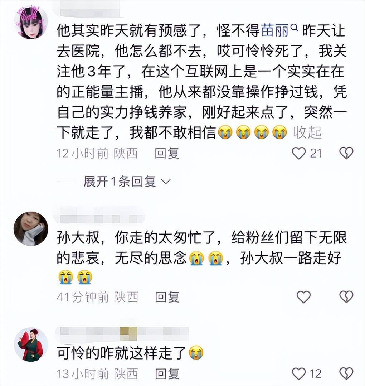Like the comment with 21 likes
This screenshot has height=386, width=365.
tap(298, 153)
